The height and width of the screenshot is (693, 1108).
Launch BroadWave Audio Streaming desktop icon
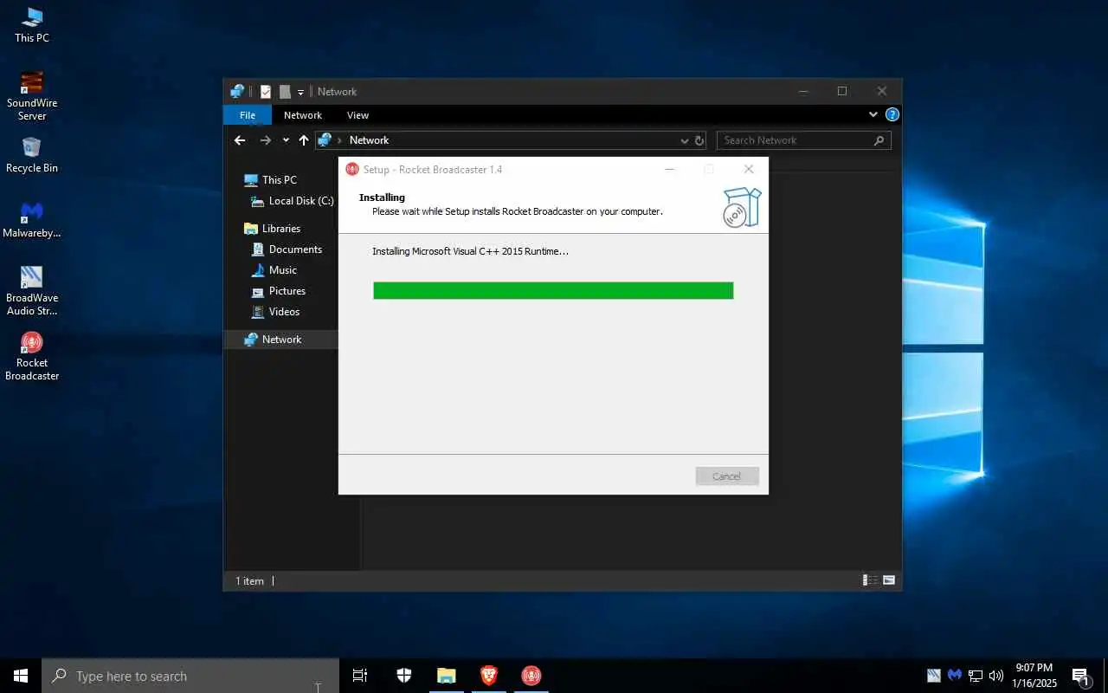32,290
